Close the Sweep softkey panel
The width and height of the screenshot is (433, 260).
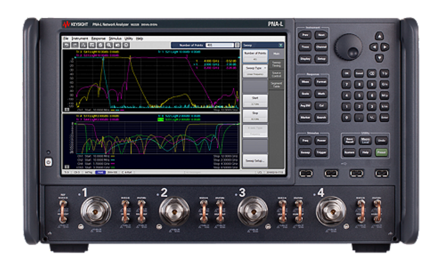tap(280, 45)
